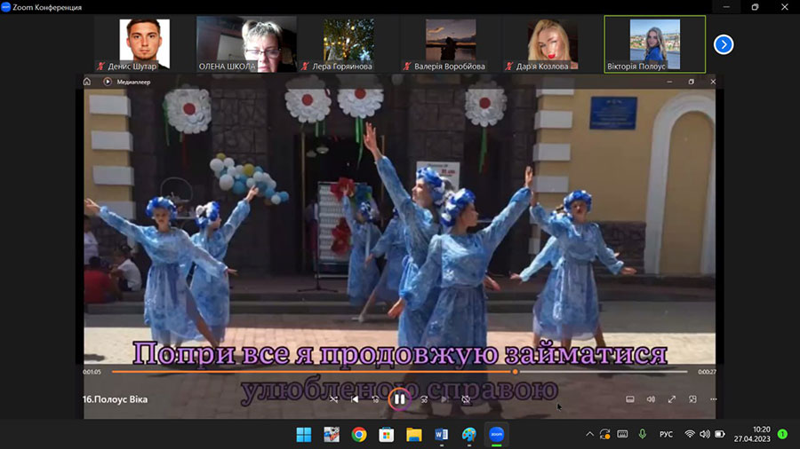This screenshot has height=449, width=800.
Task: Switch input language from РУС indicator
Action: (665, 435)
